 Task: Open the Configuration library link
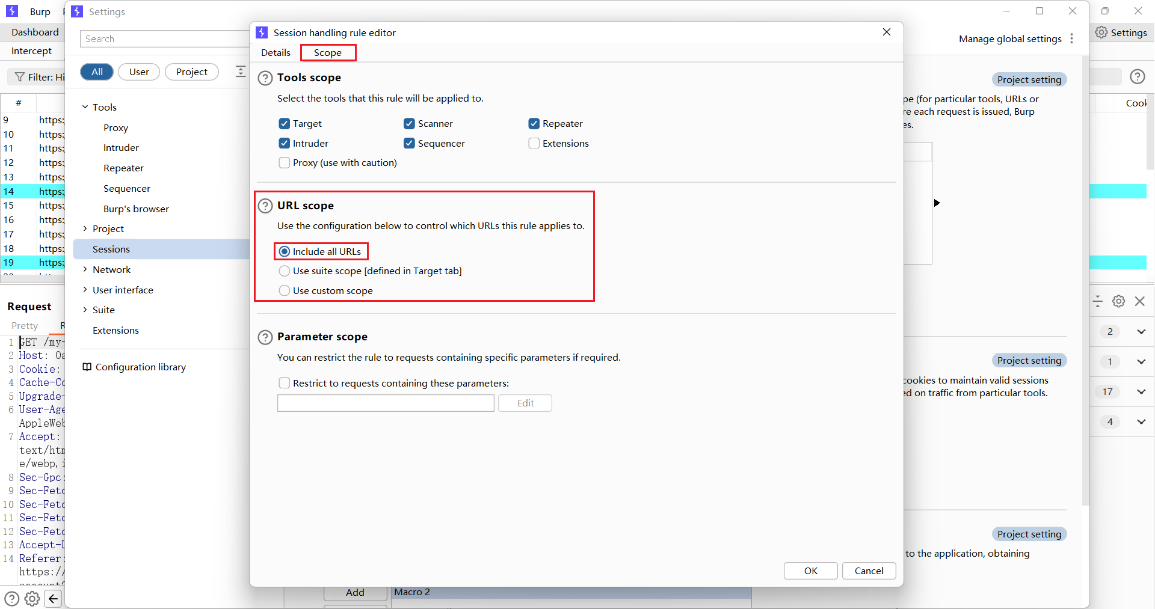click(140, 367)
